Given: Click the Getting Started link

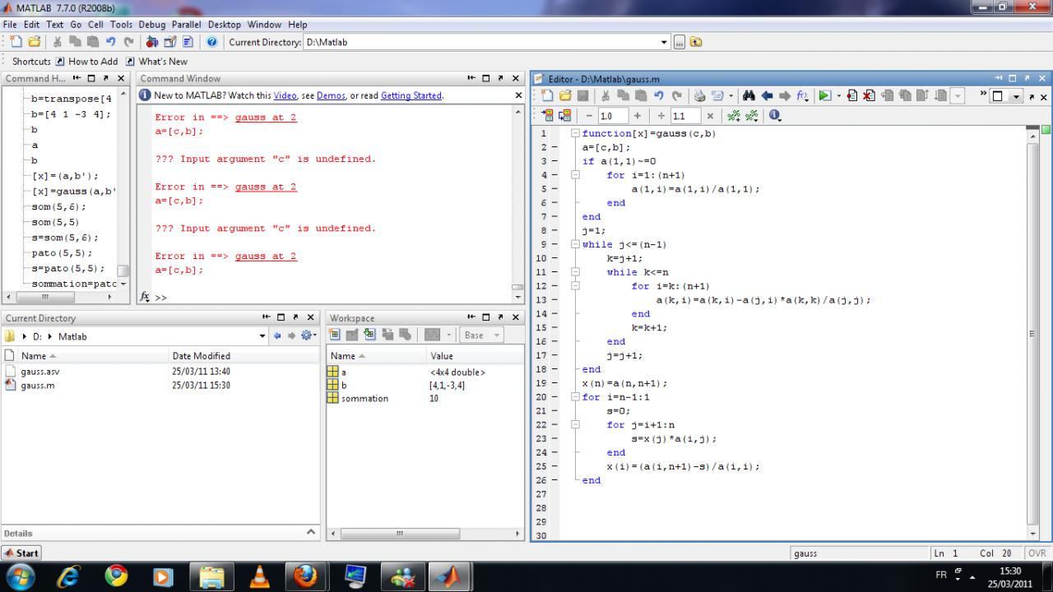Looking at the screenshot, I should 411,95.
